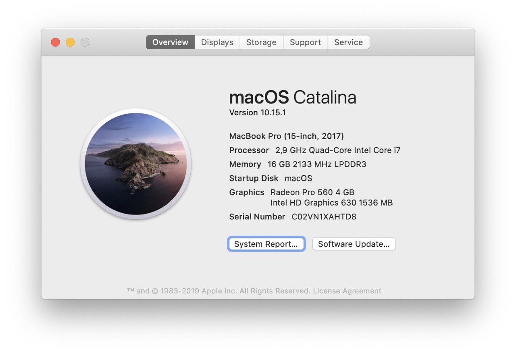This screenshot has width=516, height=354.
Task: Click the disabled gray zoom button
Action: (x=85, y=42)
